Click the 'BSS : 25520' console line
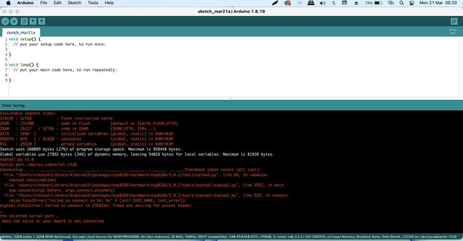 pyautogui.click(x=87, y=144)
